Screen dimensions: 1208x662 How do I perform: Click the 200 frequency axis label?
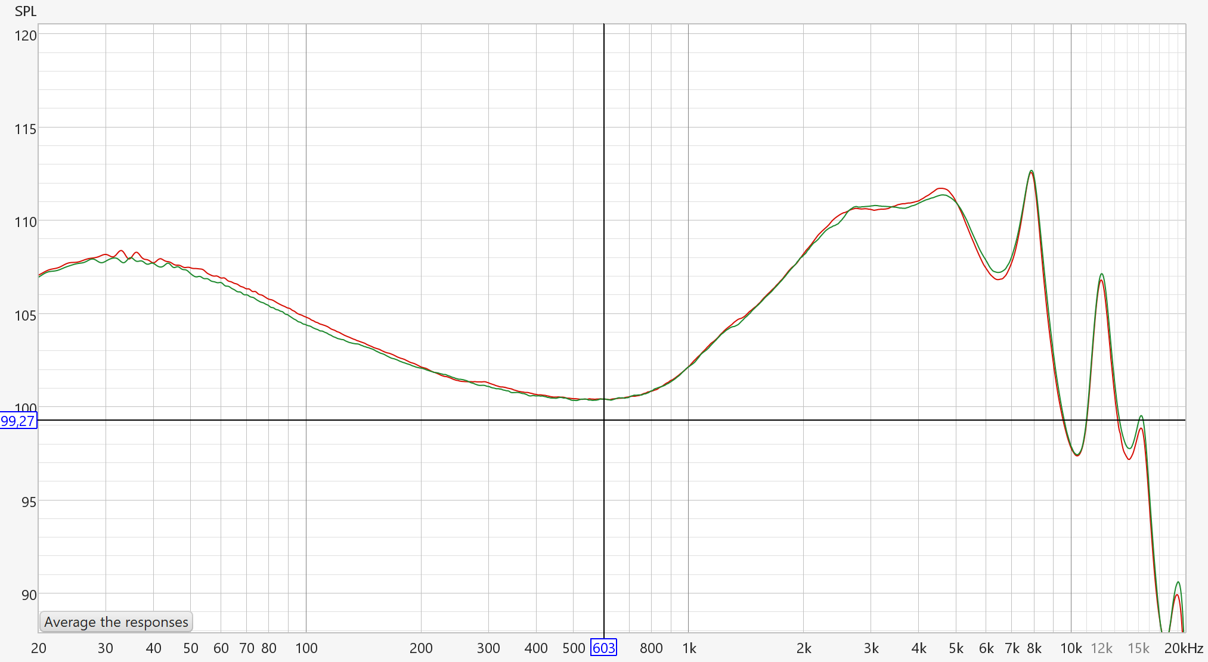421,648
